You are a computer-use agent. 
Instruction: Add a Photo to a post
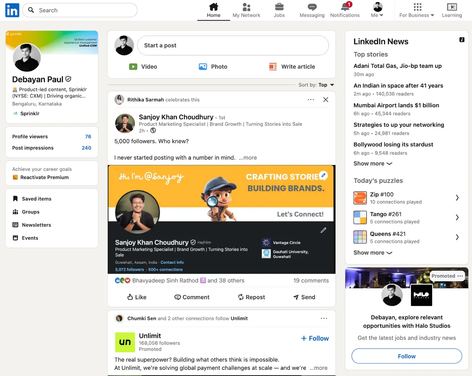[x=213, y=67]
